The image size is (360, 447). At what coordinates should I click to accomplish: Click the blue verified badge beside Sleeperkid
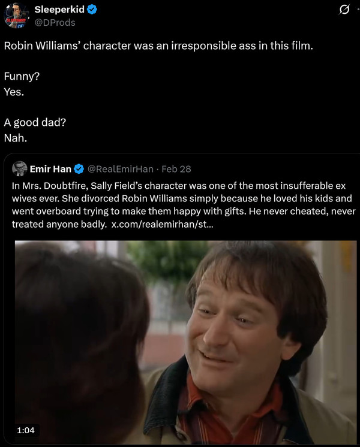click(92, 10)
